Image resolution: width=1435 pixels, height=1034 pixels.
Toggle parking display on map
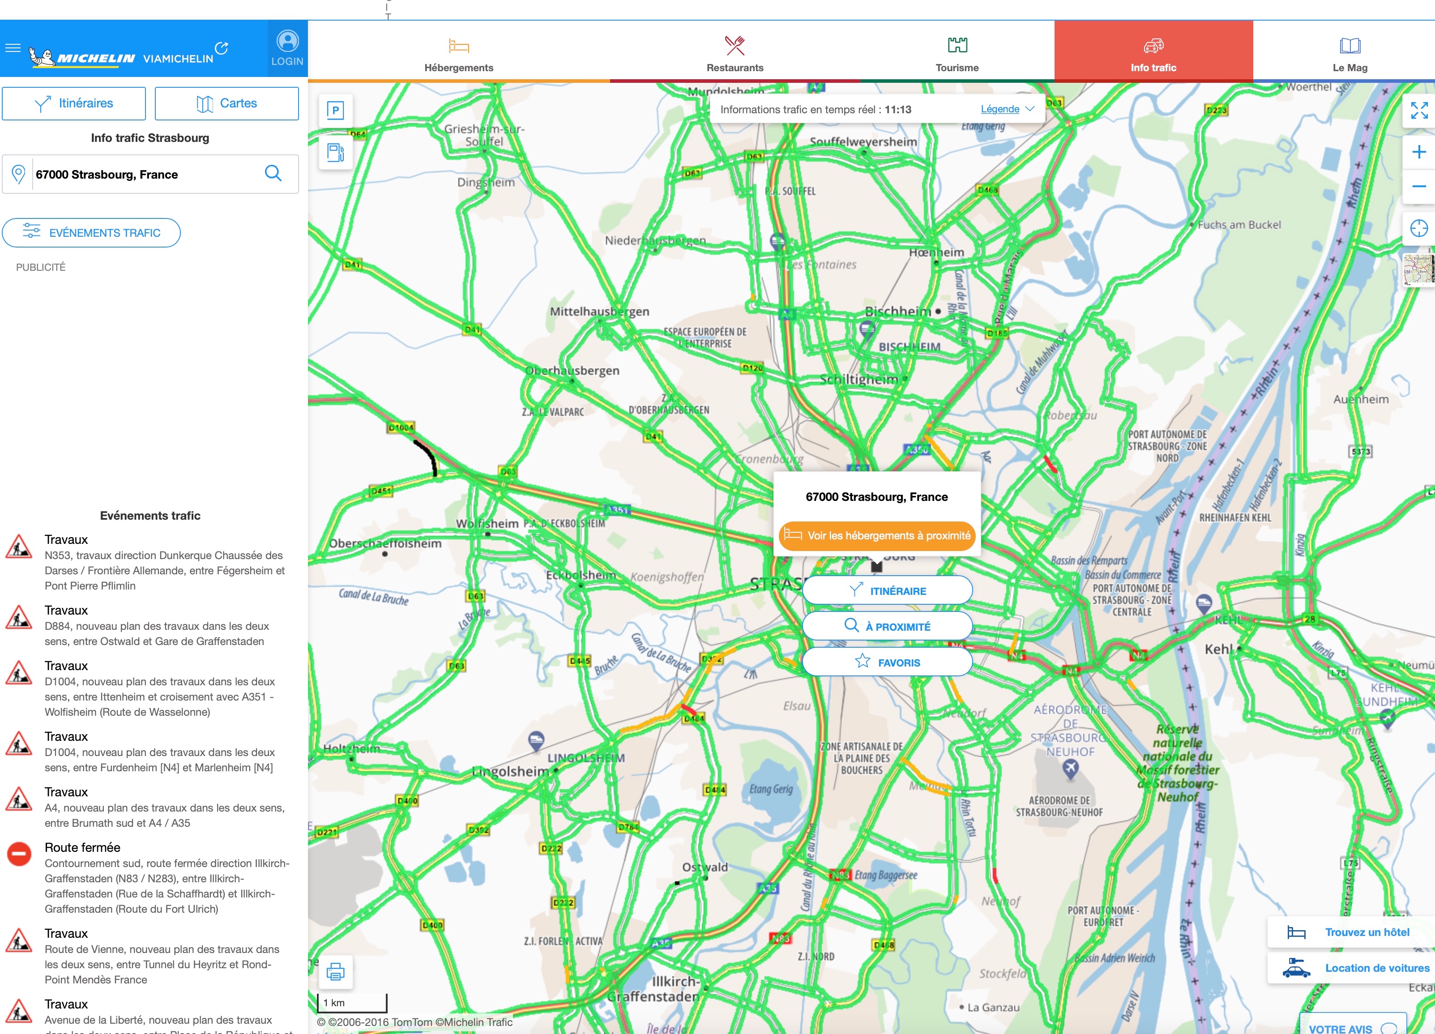click(x=335, y=111)
